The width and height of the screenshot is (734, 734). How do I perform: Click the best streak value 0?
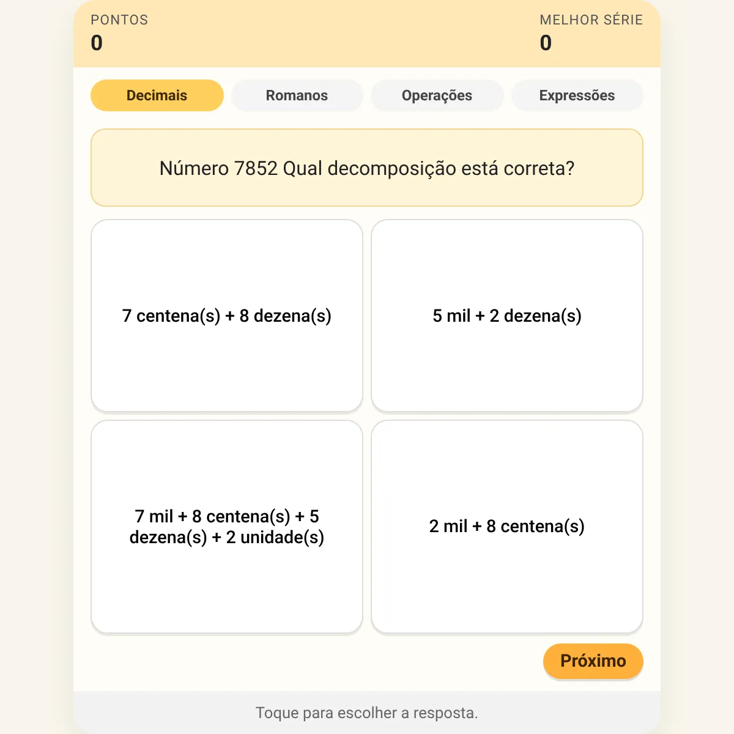point(546,43)
